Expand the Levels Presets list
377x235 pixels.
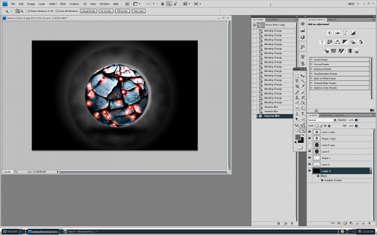point(312,60)
